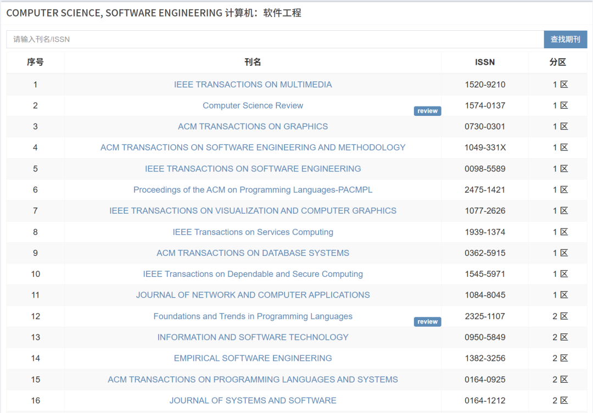Select ISSN value 0164-1212
Viewport: 593px width, 413px height.
[x=485, y=400]
